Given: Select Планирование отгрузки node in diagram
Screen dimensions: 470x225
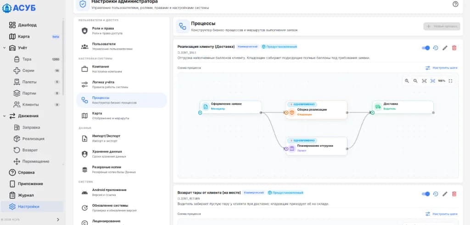Looking at the screenshot, I should [x=317, y=146].
